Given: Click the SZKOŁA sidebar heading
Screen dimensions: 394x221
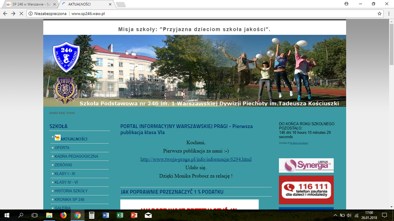Looking at the screenshot, I should pyautogui.click(x=58, y=126).
